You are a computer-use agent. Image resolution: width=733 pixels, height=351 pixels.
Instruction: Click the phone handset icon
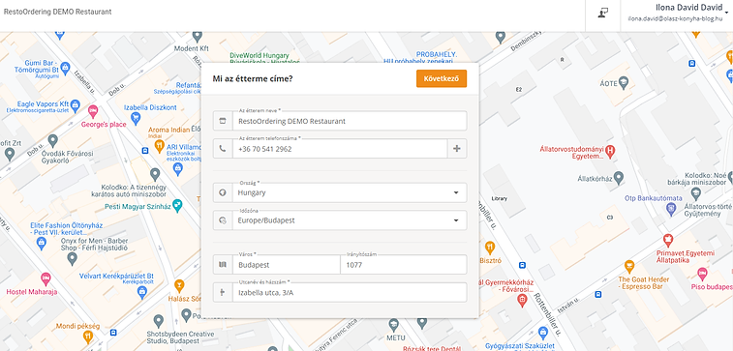coord(223,149)
